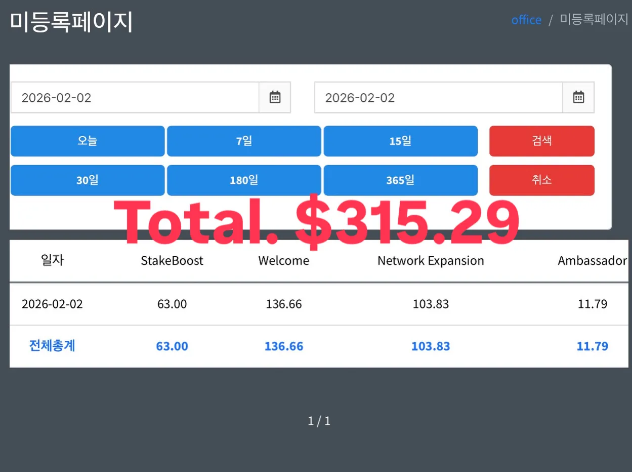This screenshot has width=632, height=472.
Task: Select the 365일 date range button
Action: point(400,180)
